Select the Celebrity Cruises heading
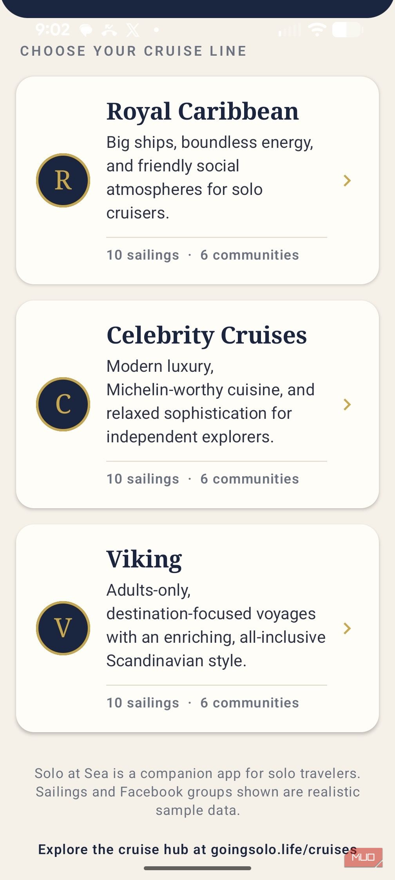Viewport: 395px width, 880px height. pos(207,335)
